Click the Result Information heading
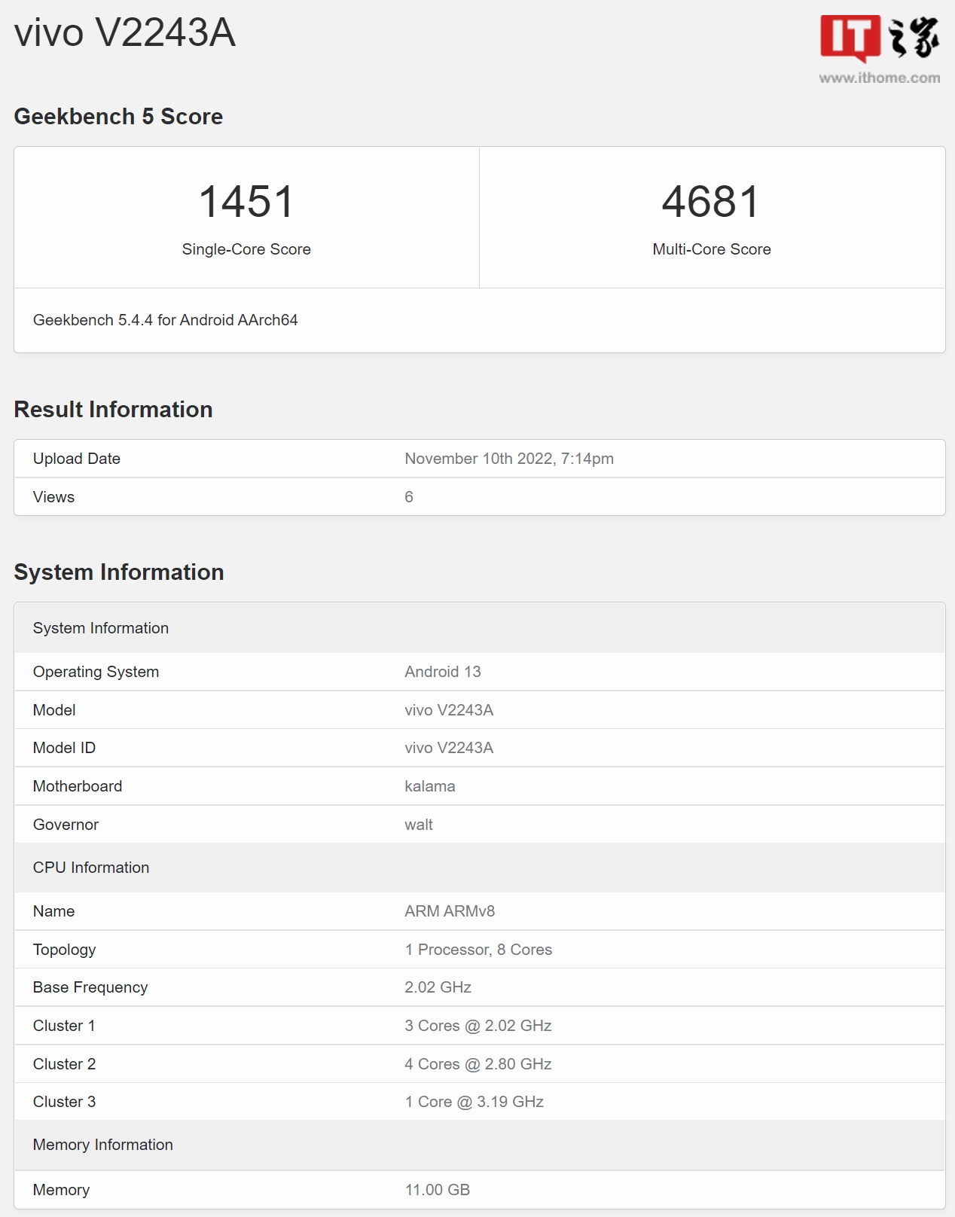Image resolution: width=955 pixels, height=1217 pixels. click(114, 410)
